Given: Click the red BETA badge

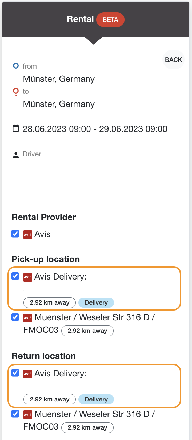Looking at the screenshot, I should click(x=110, y=20).
